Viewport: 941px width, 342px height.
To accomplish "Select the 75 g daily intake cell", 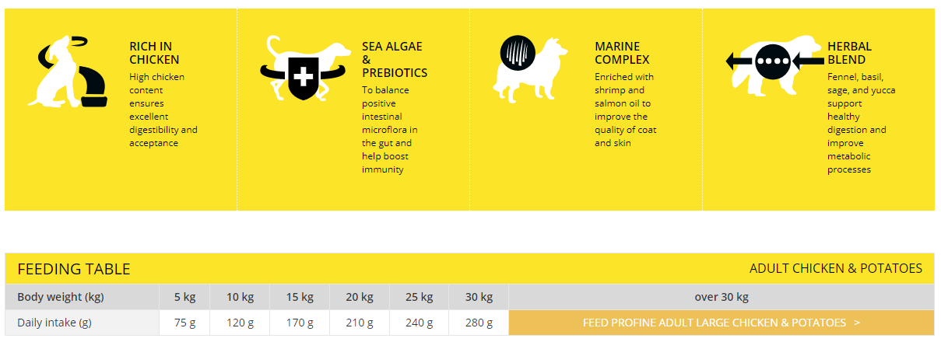I will [184, 323].
